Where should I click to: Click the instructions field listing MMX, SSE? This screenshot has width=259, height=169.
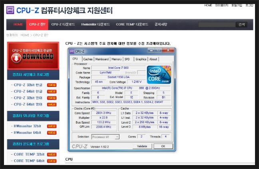coord(131,102)
